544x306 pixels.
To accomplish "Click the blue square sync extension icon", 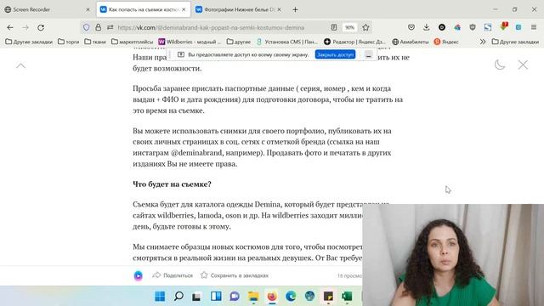I will pyautogui.click(x=488, y=27).
